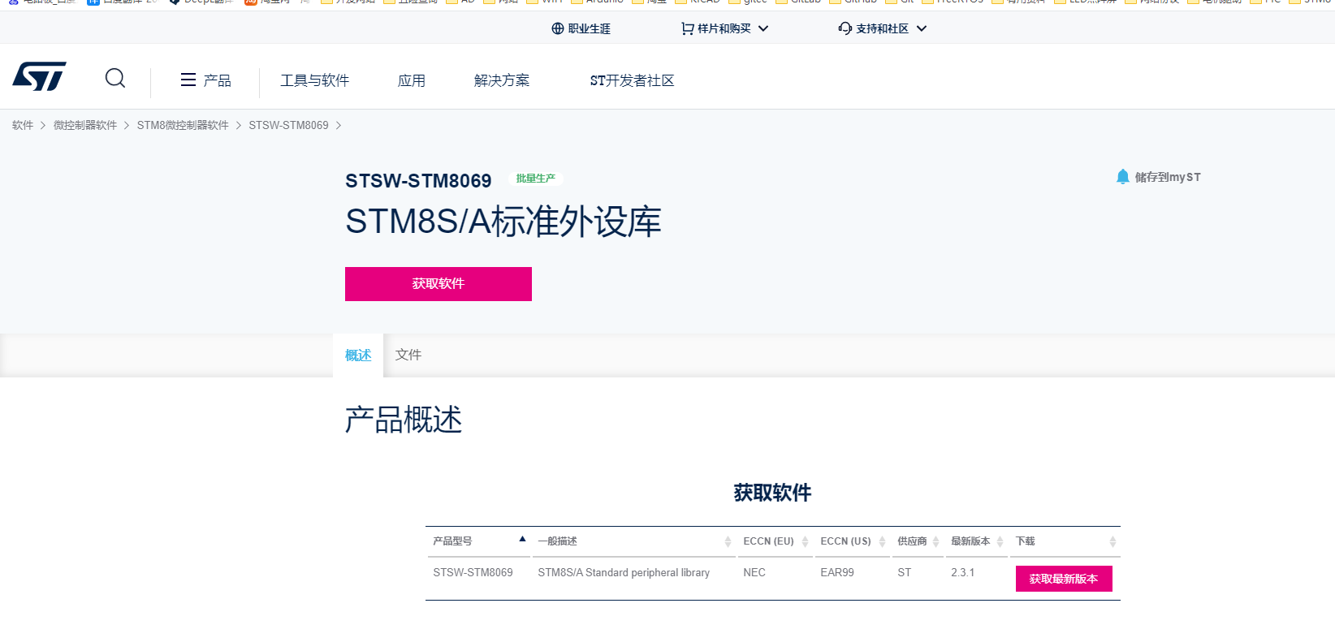This screenshot has height=642, width=1335.
Task: Click version 2.3.1 cell
Action: 963,572
